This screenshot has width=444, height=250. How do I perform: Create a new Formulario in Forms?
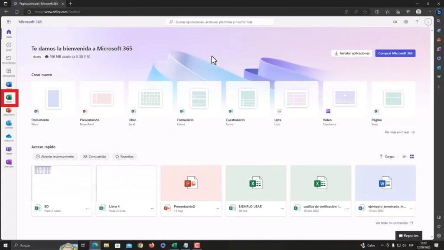(x=199, y=104)
